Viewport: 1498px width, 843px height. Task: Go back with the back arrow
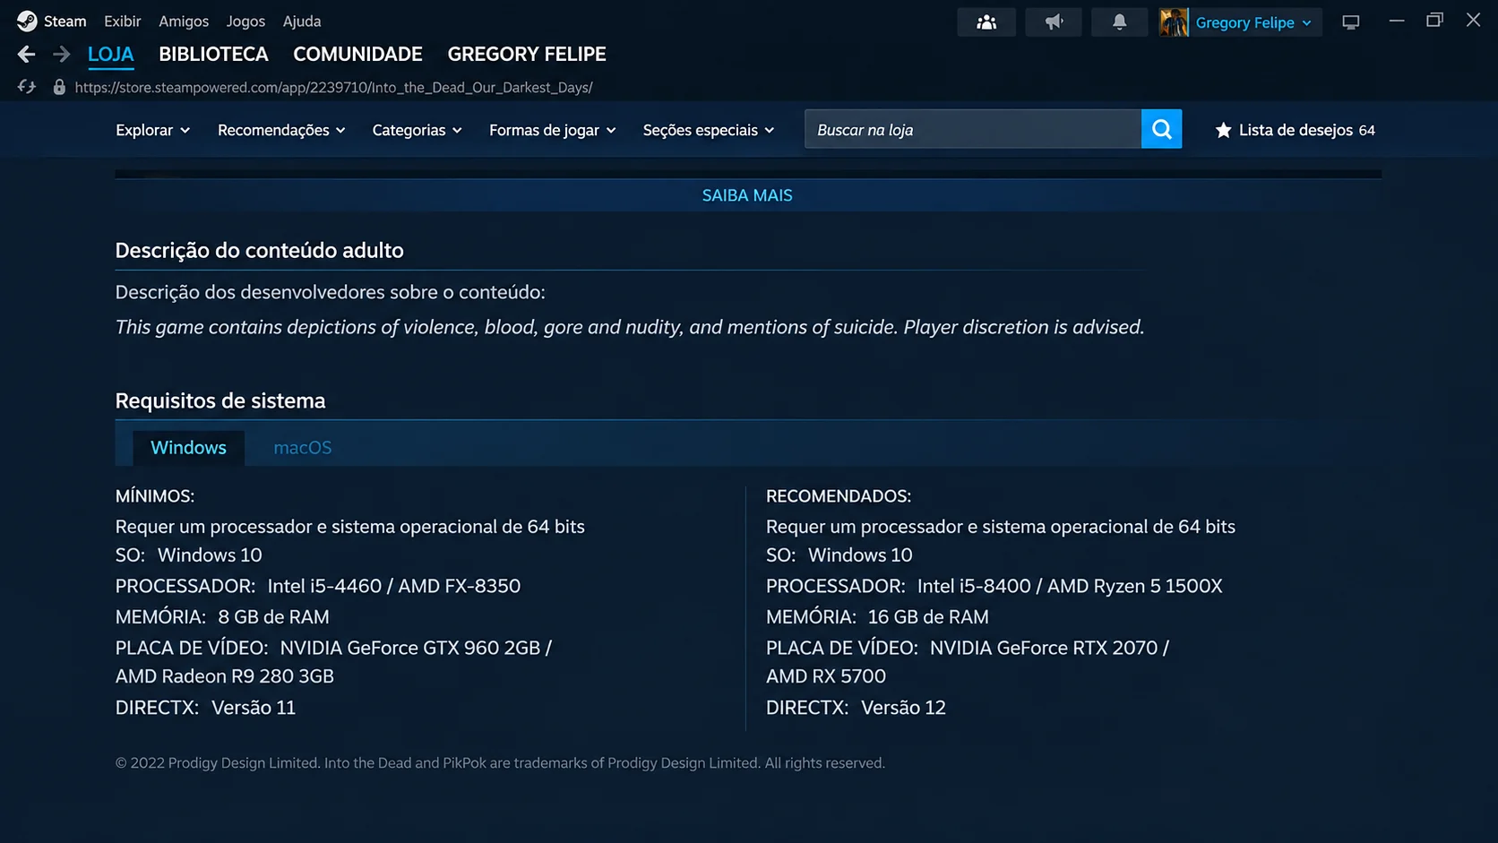coord(26,55)
